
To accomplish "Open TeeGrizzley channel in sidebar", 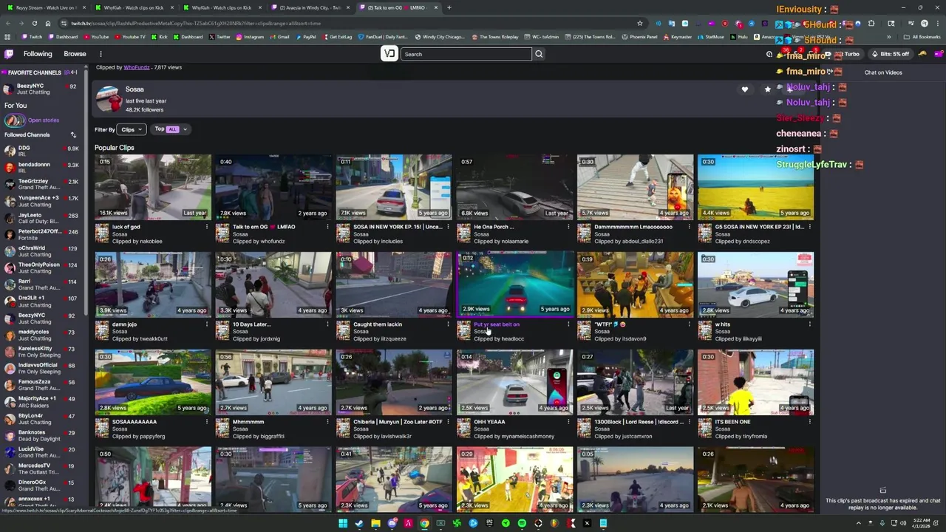I will pos(42,185).
